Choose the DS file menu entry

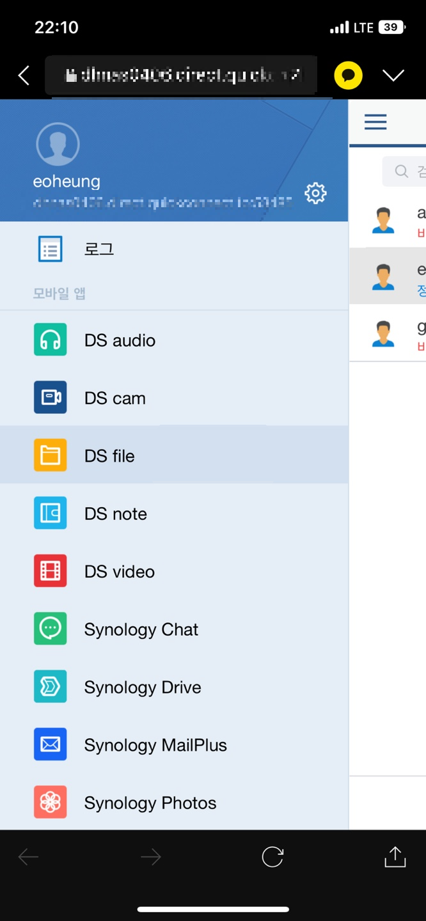click(174, 455)
